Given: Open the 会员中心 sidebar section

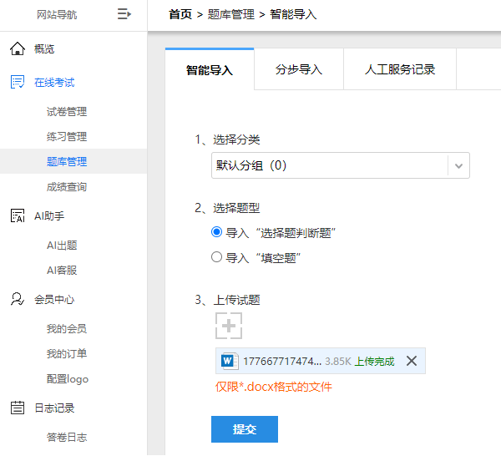Looking at the screenshot, I should tap(54, 300).
